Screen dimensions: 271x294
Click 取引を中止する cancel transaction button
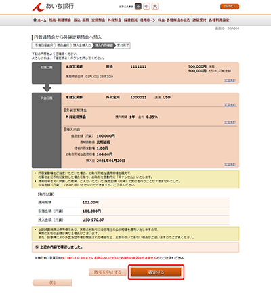[x=108, y=272]
